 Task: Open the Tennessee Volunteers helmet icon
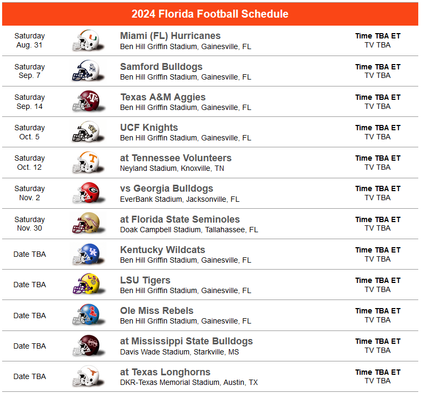(x=85, y=162)
